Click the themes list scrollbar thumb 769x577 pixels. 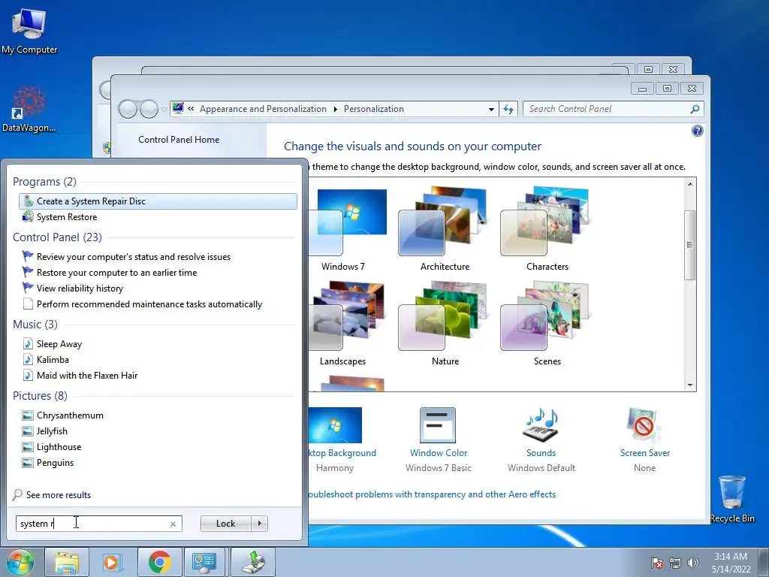(689, 245)
